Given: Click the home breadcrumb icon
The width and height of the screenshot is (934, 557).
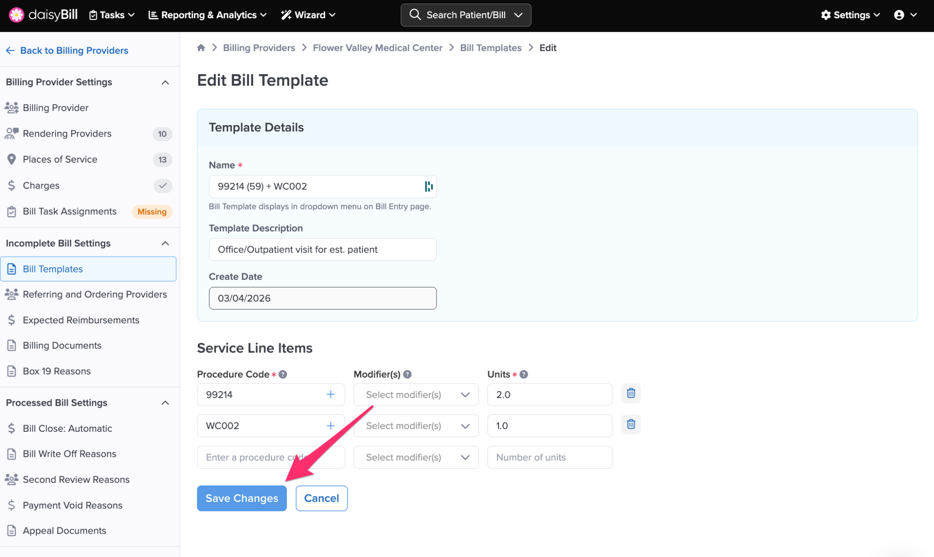Looking at the screenshot, I should [x=201, y=48].
